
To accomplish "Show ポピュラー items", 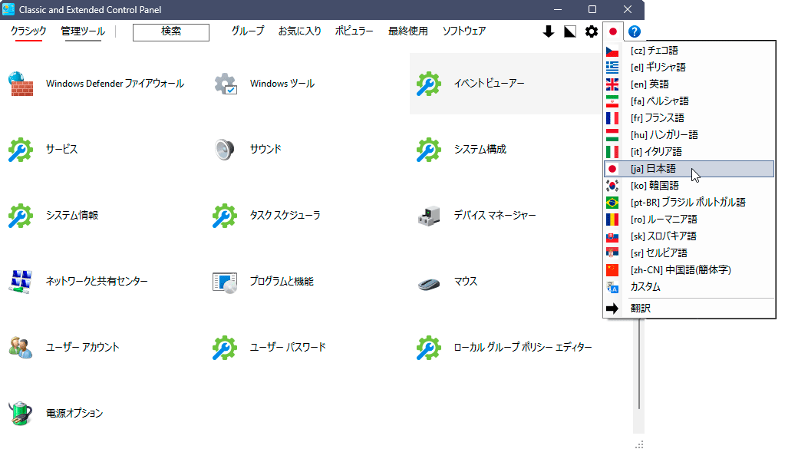I will point(354,31).
